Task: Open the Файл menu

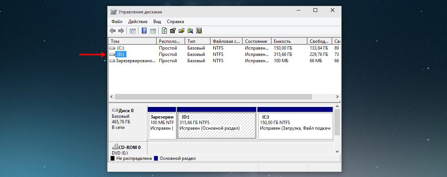Action: [x=117, y=22]
